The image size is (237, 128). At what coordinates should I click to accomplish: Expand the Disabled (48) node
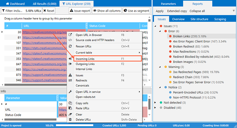(x=155, y=108)
